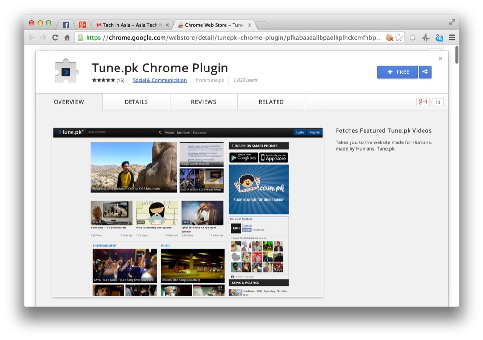Toggle fullscreen with the expand arrows
The image size is (483, 340).
click(x=452, y=22)
